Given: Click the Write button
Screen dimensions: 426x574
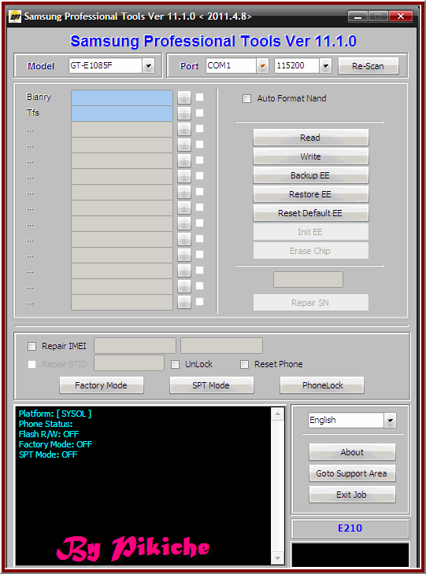Looking at the screenshot, I should click(x=310, y=156).
